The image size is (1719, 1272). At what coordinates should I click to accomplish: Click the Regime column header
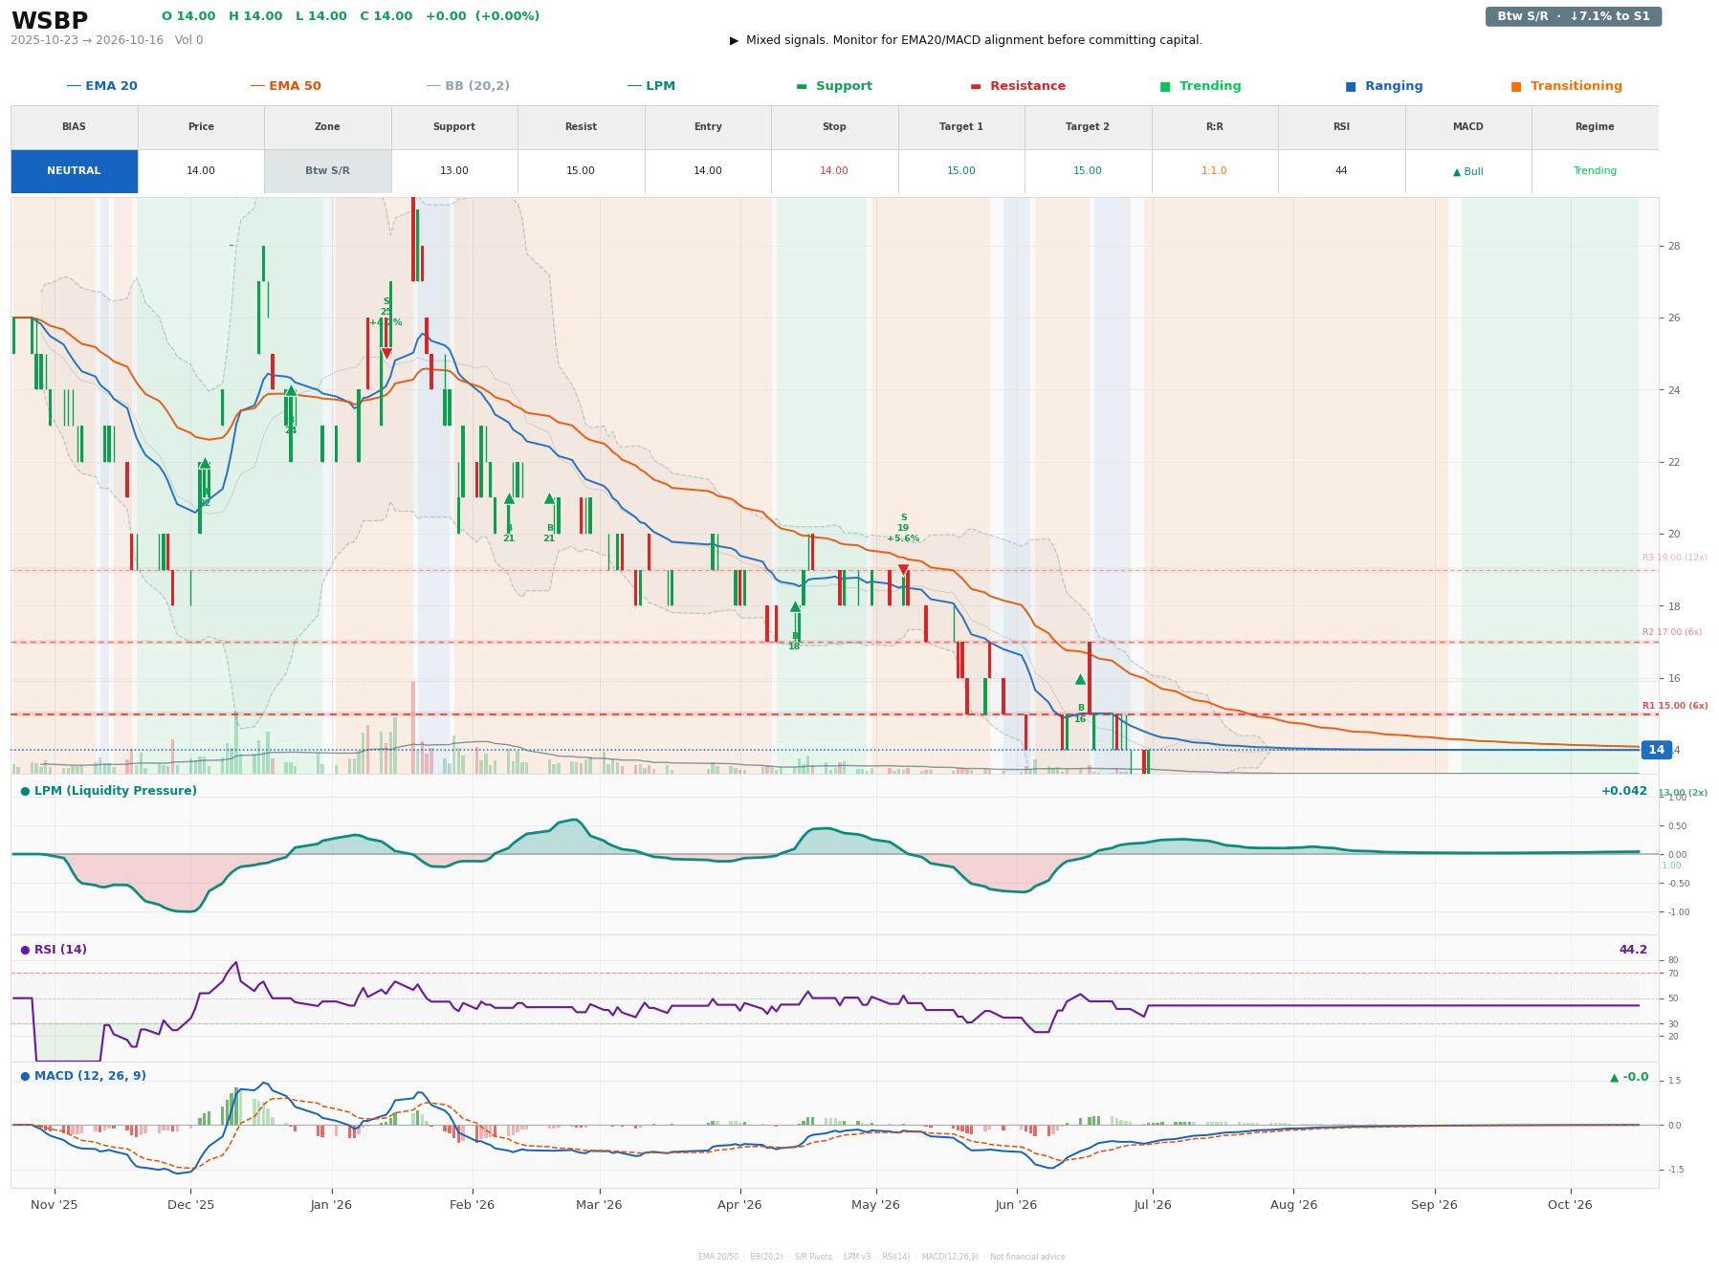tap(1595, 127)
